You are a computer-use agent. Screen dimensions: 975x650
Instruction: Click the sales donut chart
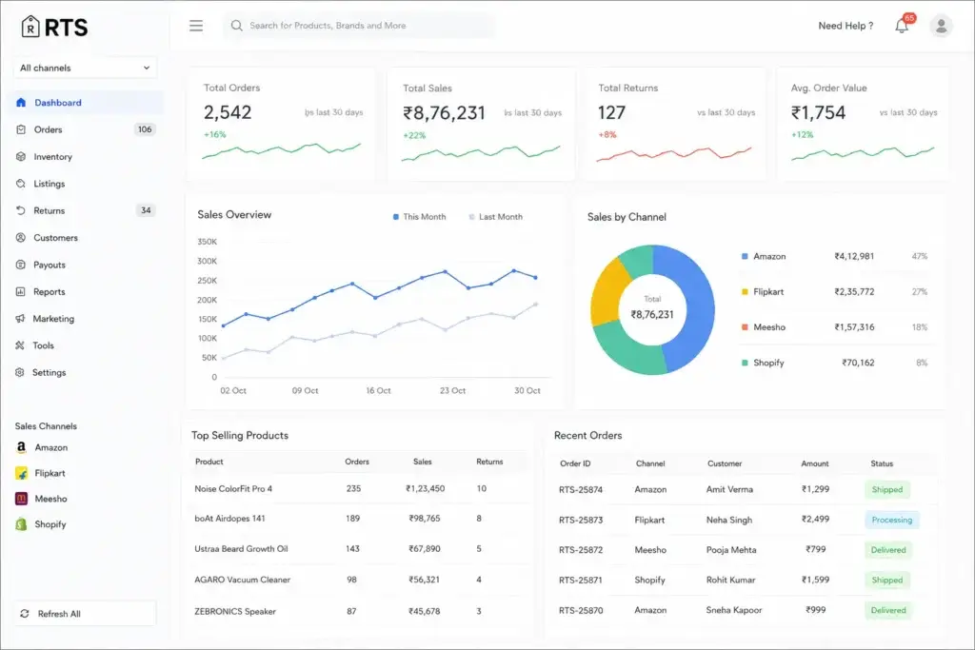click(652, 309)
